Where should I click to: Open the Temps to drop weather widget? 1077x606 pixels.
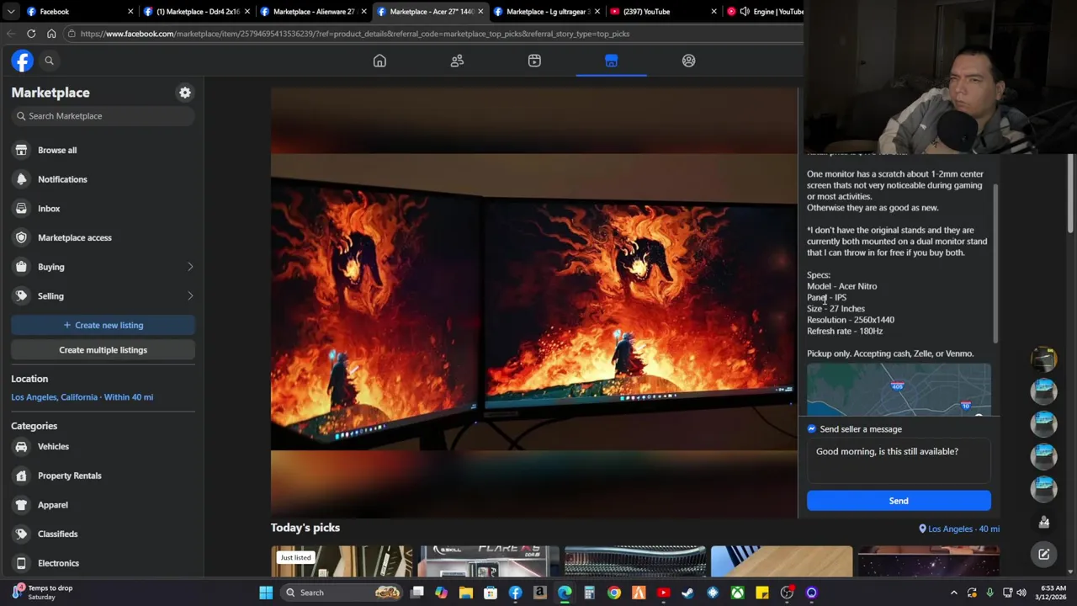[42, 593]
